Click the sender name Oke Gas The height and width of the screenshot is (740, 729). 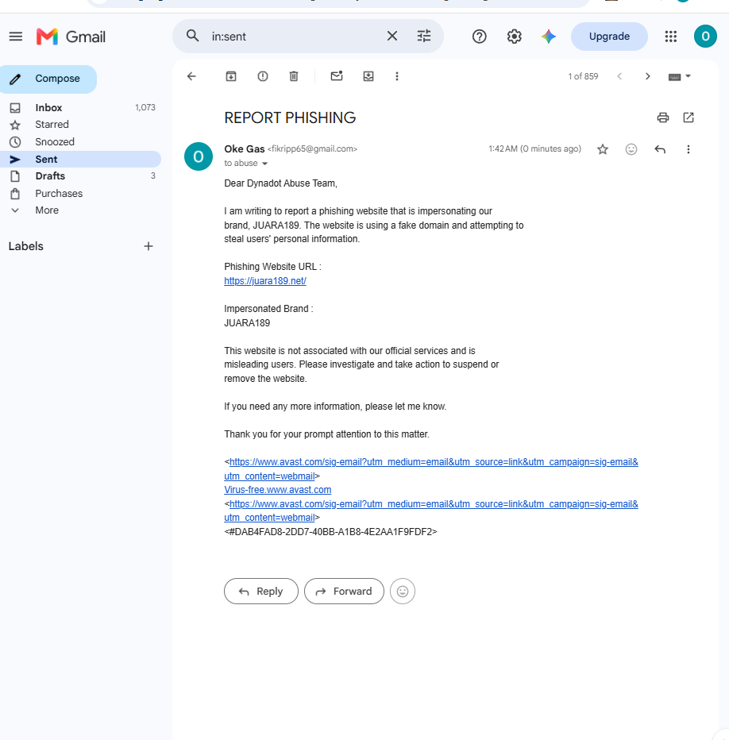(x=244, y=149)
